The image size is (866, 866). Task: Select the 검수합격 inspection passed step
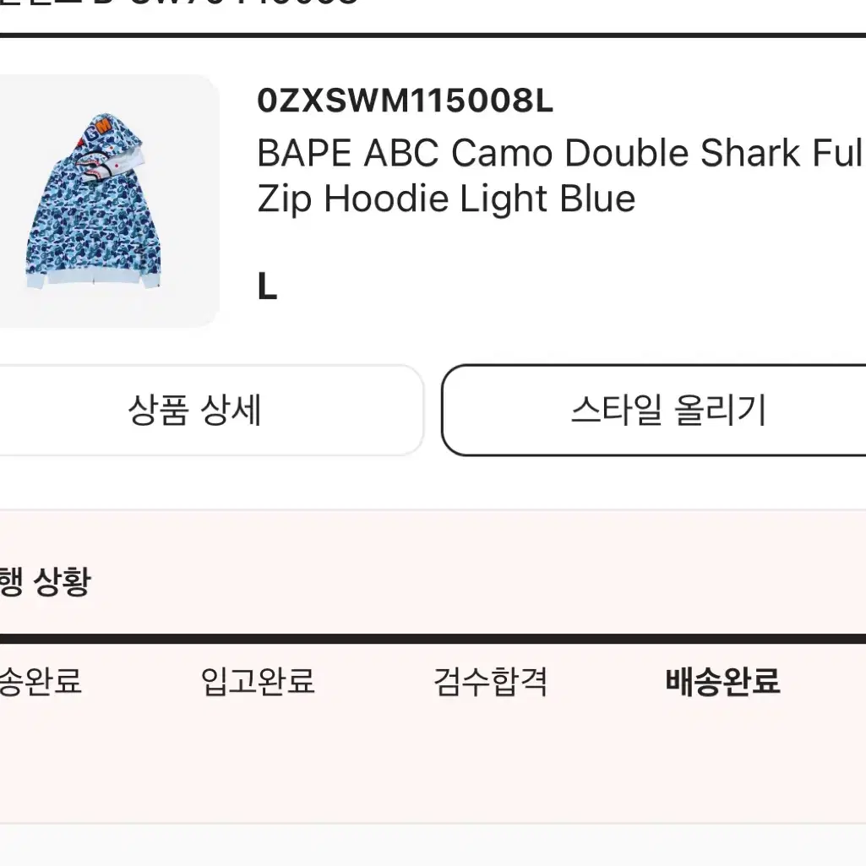pos(490,681)
